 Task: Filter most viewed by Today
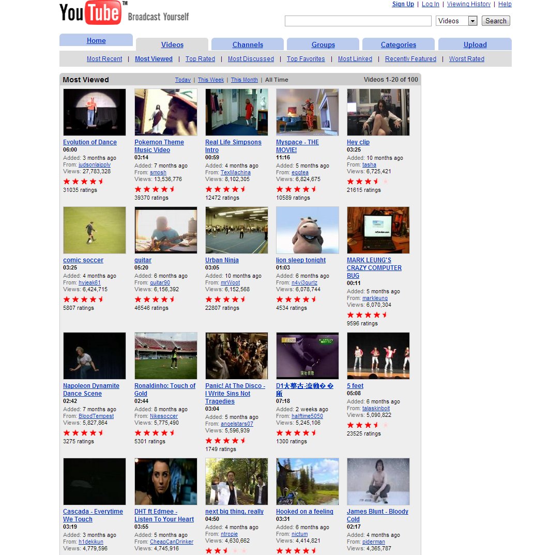click(x=183, y=80)
